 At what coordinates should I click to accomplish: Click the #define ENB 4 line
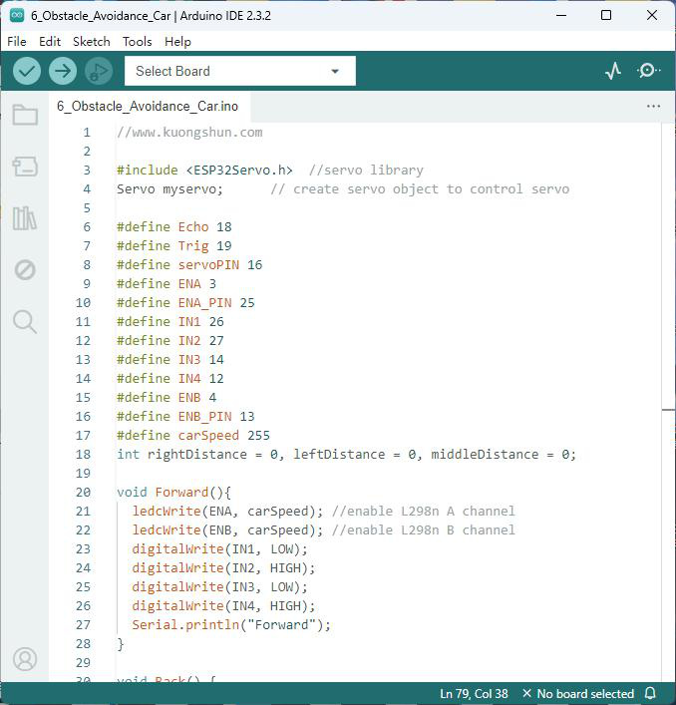click(x=167, y=397)
